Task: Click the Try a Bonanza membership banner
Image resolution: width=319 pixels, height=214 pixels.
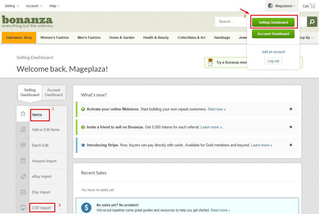Action: [x=226, y=62]
